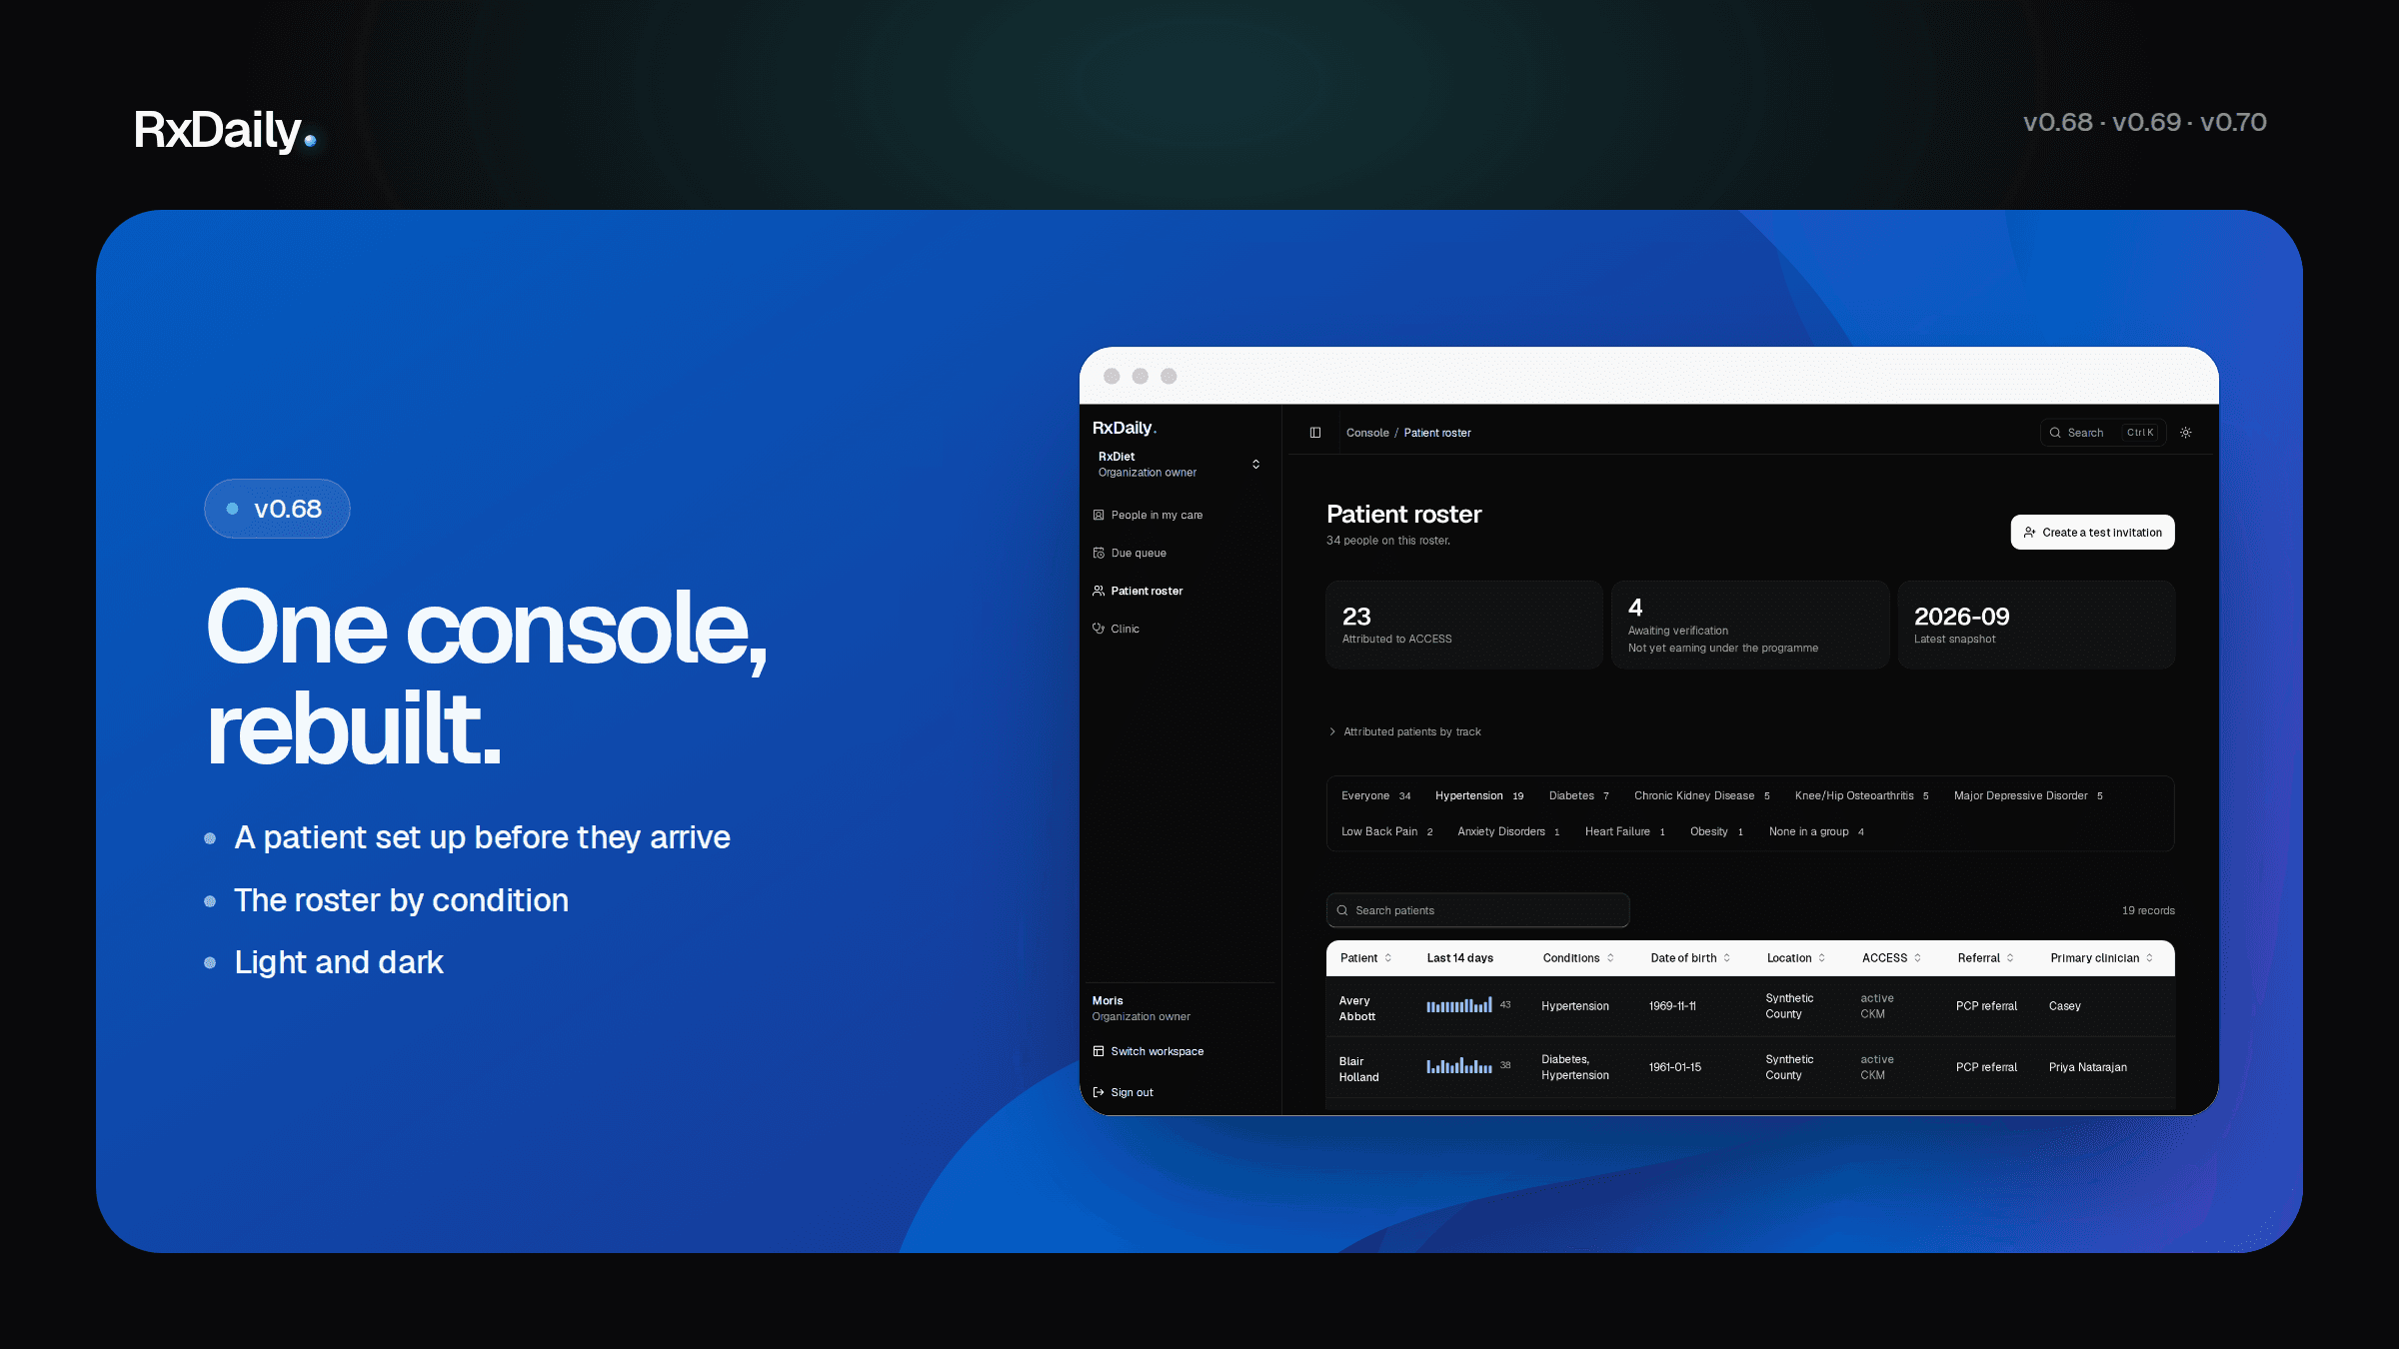
Task: Sort table by Conditions column
Action: click(1578, 958)
